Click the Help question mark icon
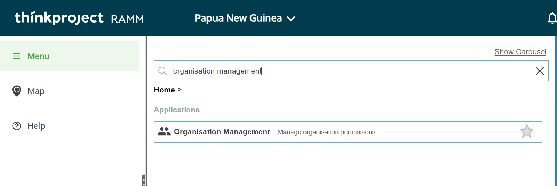Viewport: 557px width, 186px height. point(17,126)
